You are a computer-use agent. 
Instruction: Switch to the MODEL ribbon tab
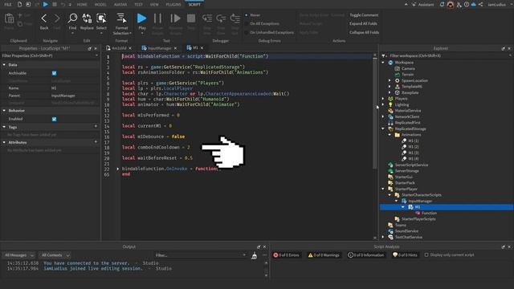[x=100, y=5]
